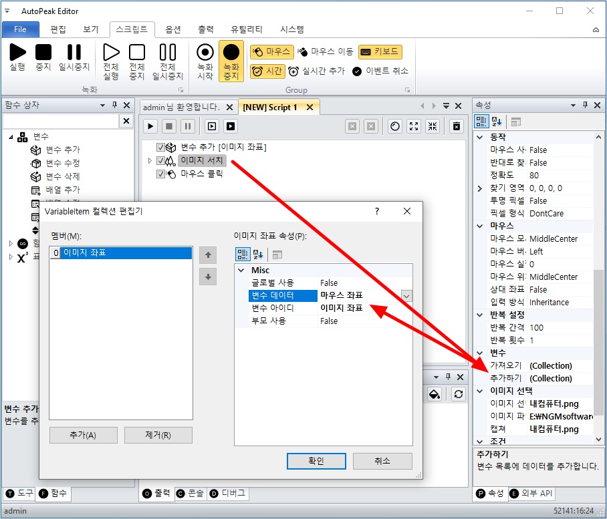
Task: Open the 변수 데이터 dropdown in dialog
Action: (x=406, y=297)
